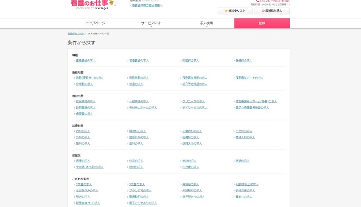Select the トップページ navigation tab
This screenshot has width=361, height=207.
pos(95,23)
